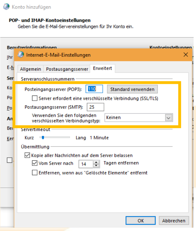Image resolution: width=196 pixels, height=231 pixels.
Task: Decrease days with the spinner down arrow
Action: coord(96,166)
